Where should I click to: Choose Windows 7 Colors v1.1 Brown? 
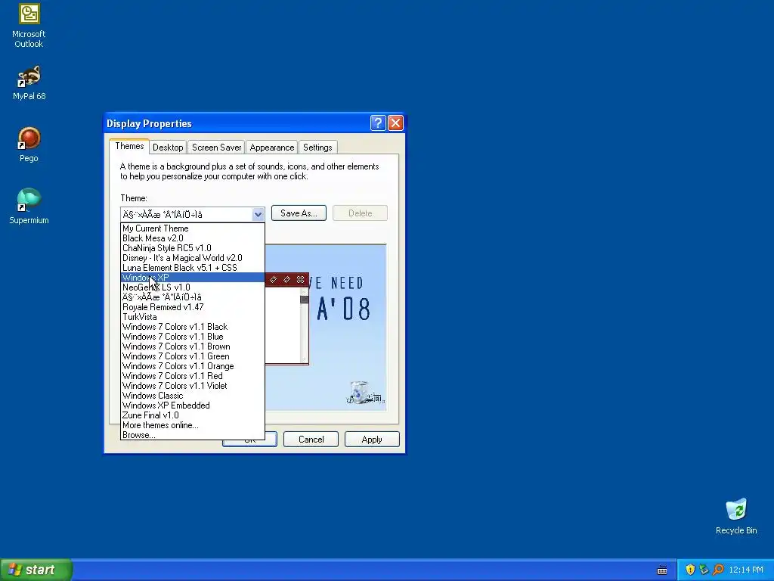(x=193, y=346)
